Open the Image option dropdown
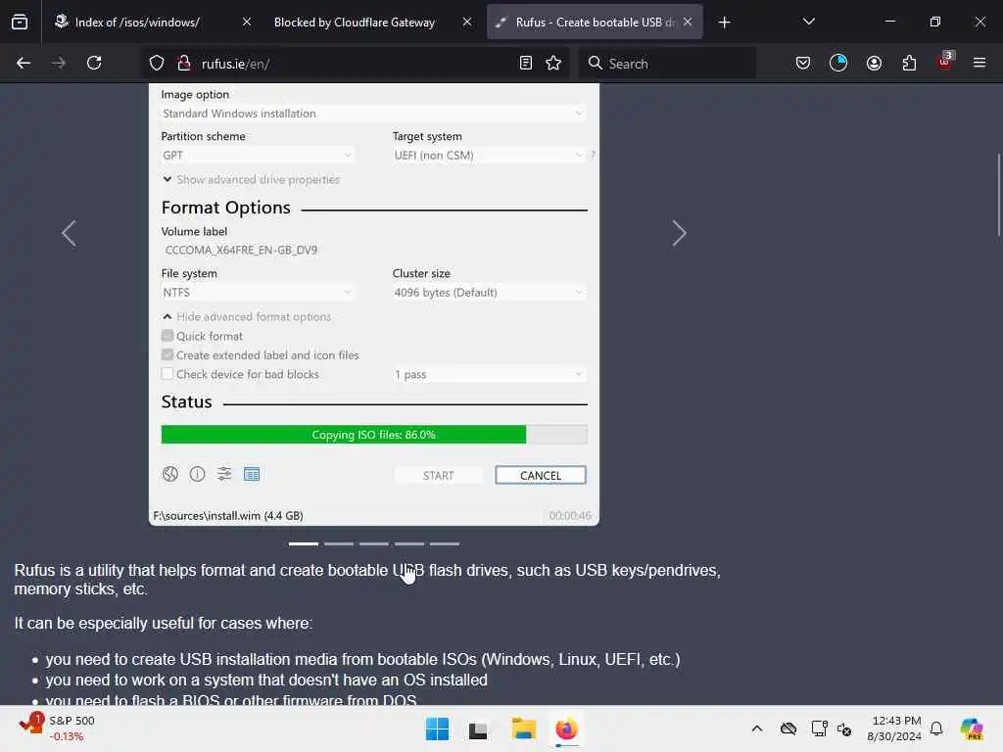The width and height of the screenshot is (1003, 752). (372, 114)
